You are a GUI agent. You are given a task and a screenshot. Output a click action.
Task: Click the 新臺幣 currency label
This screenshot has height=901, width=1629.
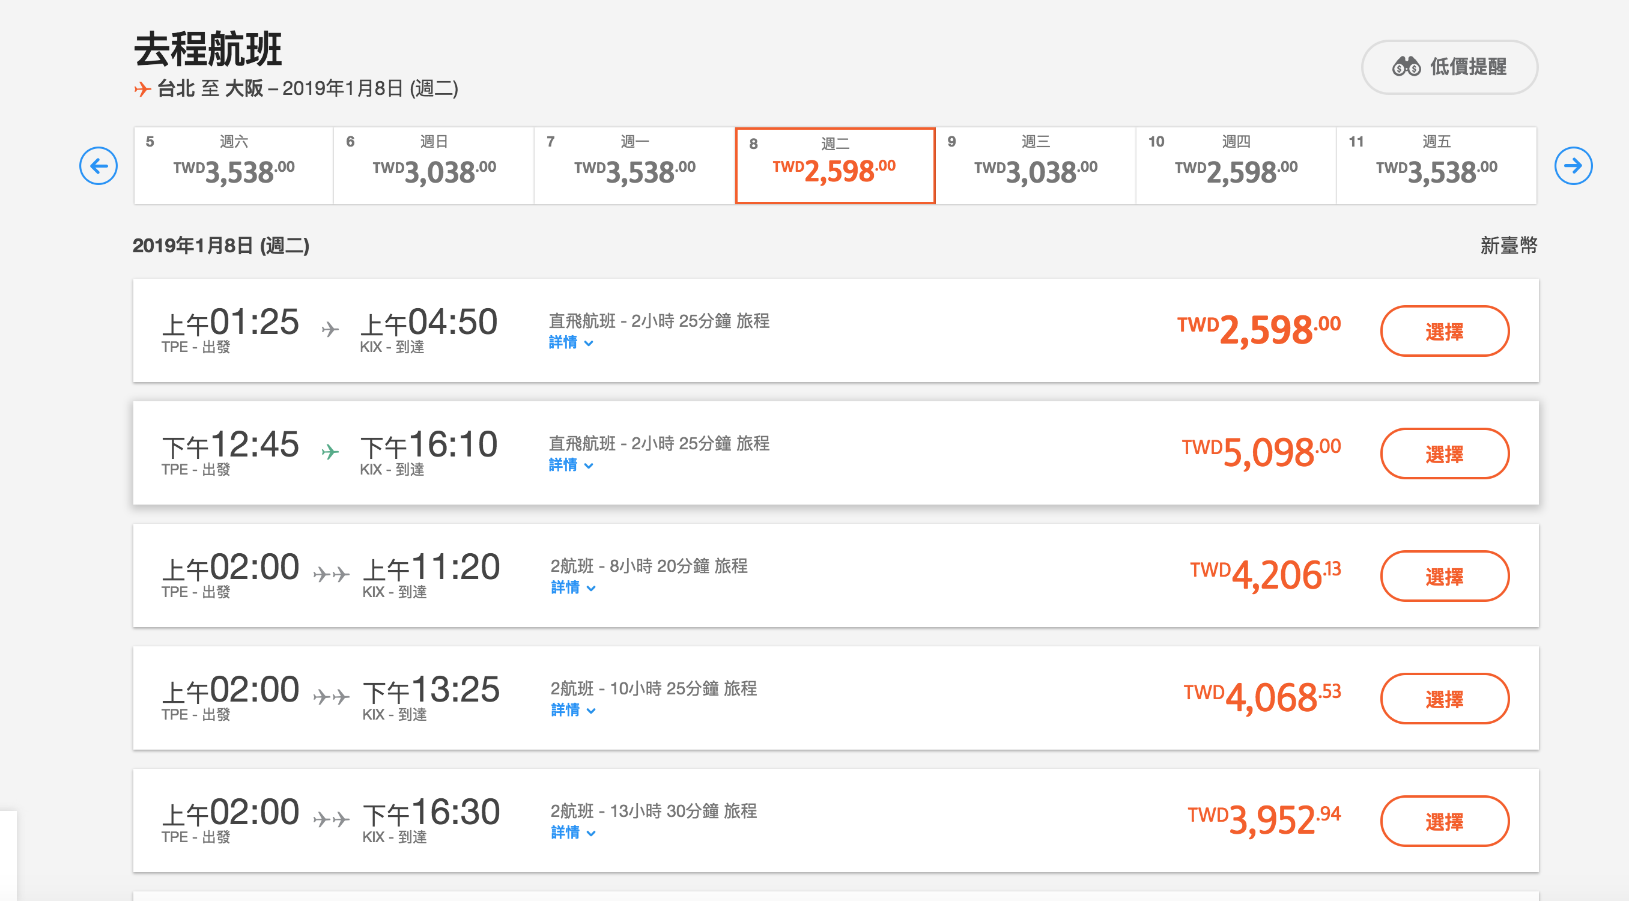pyautogui.click(x=1508, y=245)
